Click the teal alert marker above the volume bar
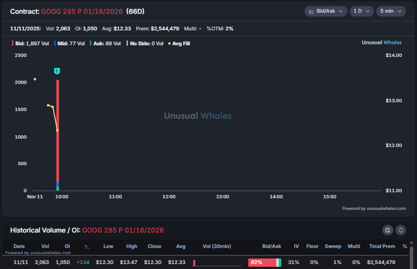Image resolution: width=417 pixels, height=269 pixels. tap(57, 71)
